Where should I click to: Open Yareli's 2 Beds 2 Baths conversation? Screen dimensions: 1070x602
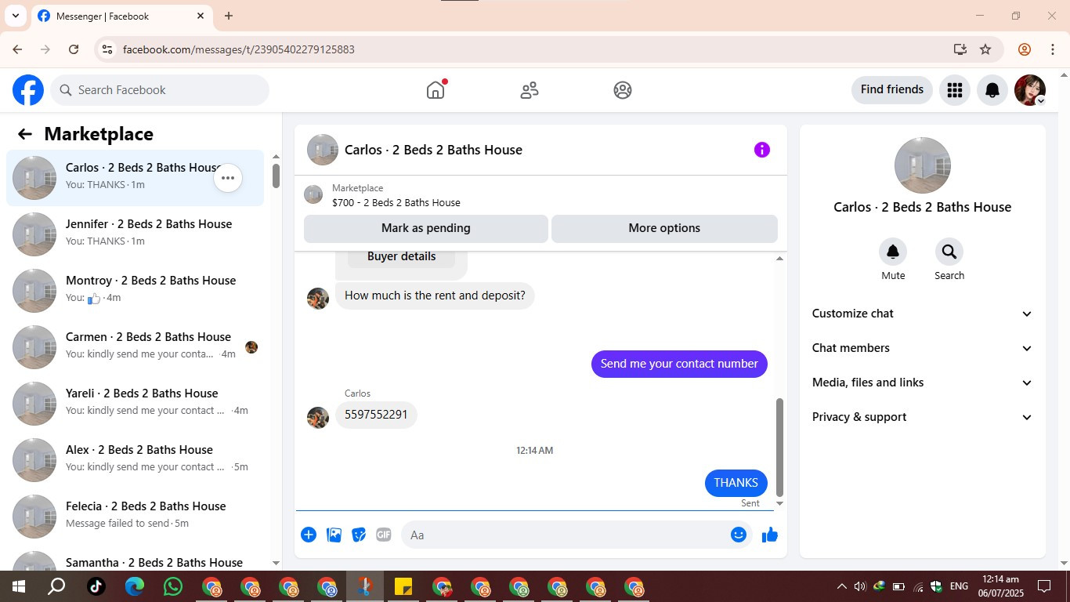click(135, 404)
